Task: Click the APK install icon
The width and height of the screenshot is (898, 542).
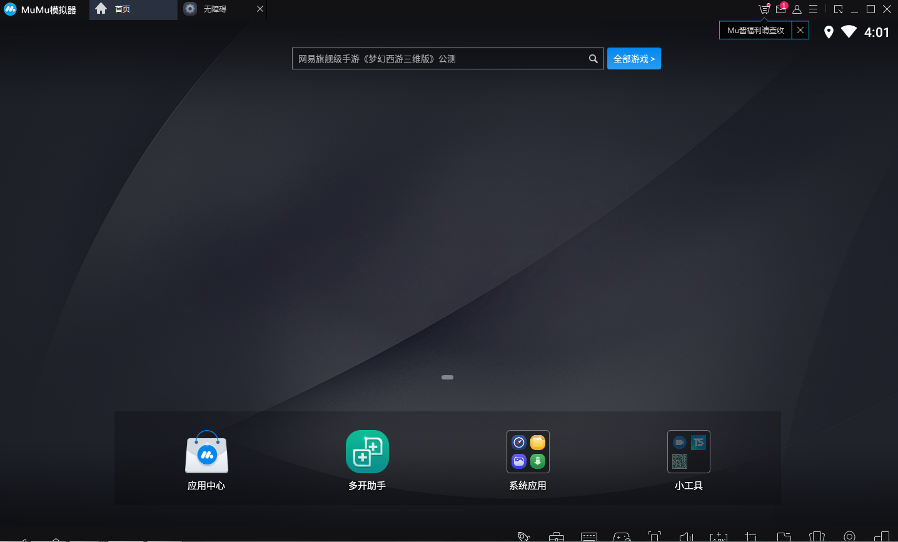Action: pyautogui.click(x=719, y=536)
